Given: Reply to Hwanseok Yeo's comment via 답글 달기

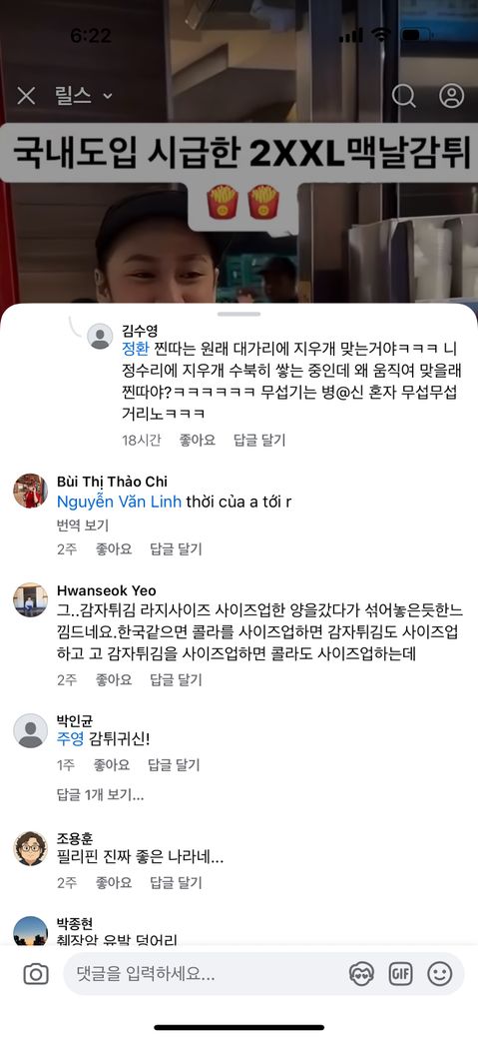Looking at the screenshot, I should point(176,679).
